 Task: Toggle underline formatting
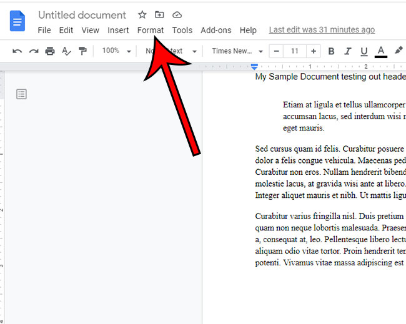coord(364,51)
